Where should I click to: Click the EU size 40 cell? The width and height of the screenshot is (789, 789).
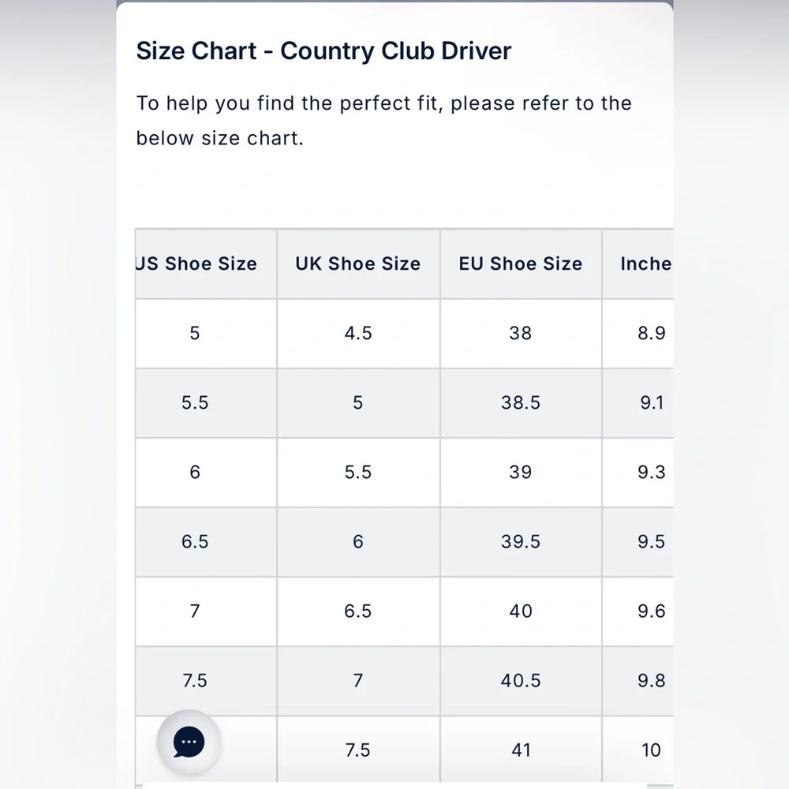click(521, 611)
